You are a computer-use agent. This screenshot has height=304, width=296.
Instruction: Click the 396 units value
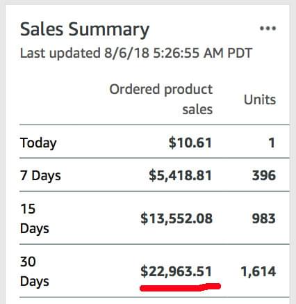[264, 175]
